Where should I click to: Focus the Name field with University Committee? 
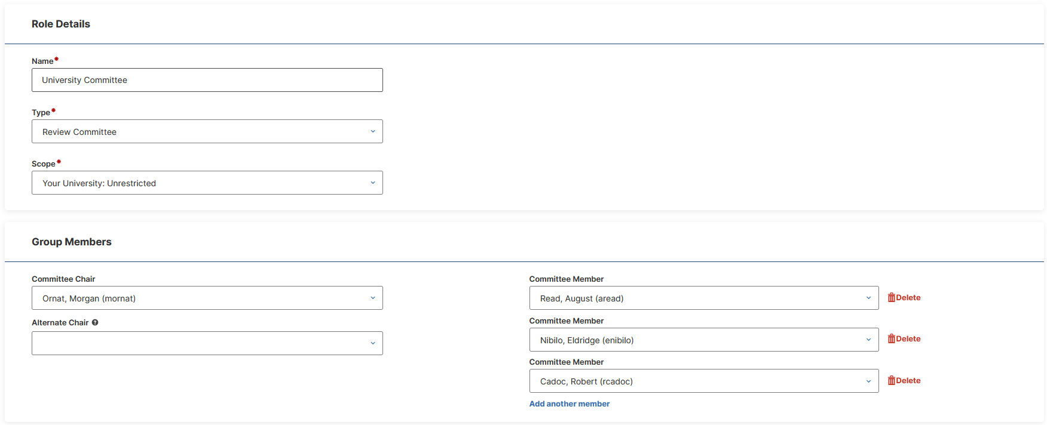click(207, 80)
